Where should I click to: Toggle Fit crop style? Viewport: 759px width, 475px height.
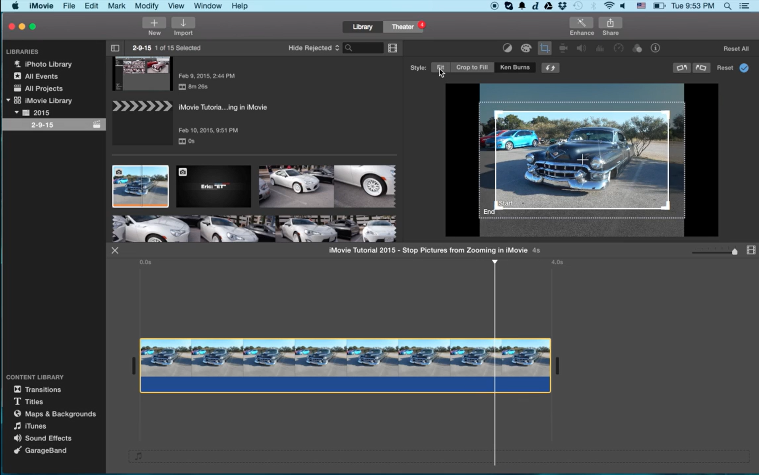click(x=441, y=67)
